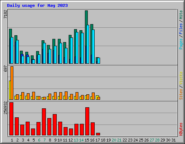Image resolution: width=185 pixels, height=144 pixels.
Task: Click the day 17 axis label
Action: coord(98,140)
